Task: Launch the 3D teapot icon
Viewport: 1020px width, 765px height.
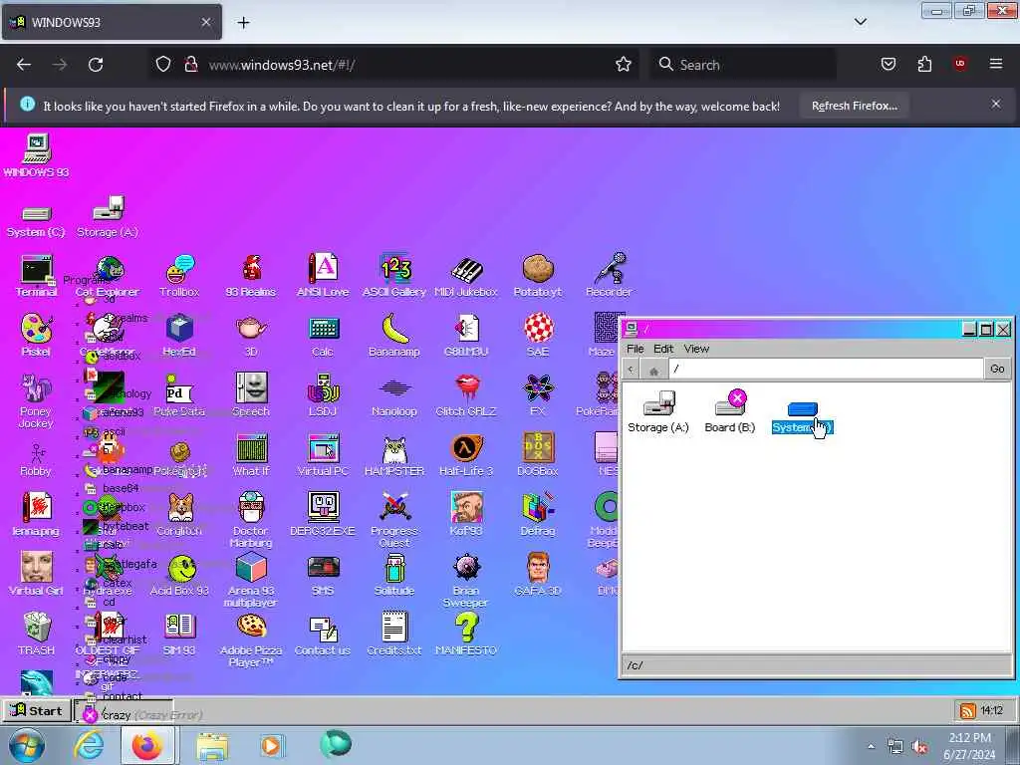Action: coord(251,336)
